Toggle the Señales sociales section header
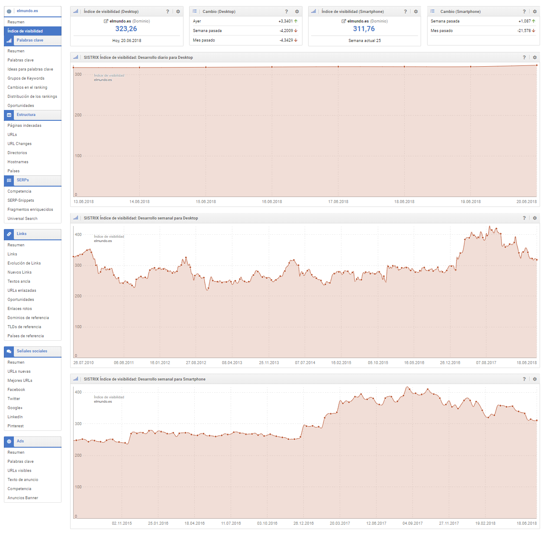Image resolution: width=547 pixels, height=536 pixels. coord(32,351)
